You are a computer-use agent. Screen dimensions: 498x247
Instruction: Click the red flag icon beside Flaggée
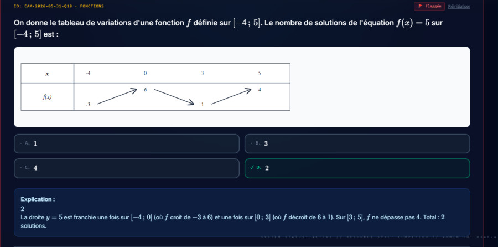tap(421, 6)
